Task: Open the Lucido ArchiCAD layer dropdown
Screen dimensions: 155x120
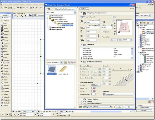Action: [x=97, y=107]
